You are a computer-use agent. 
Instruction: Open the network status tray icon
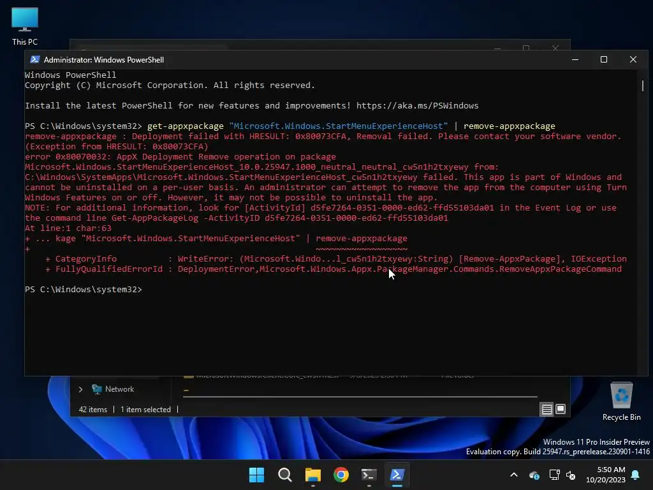click(554, 475)
